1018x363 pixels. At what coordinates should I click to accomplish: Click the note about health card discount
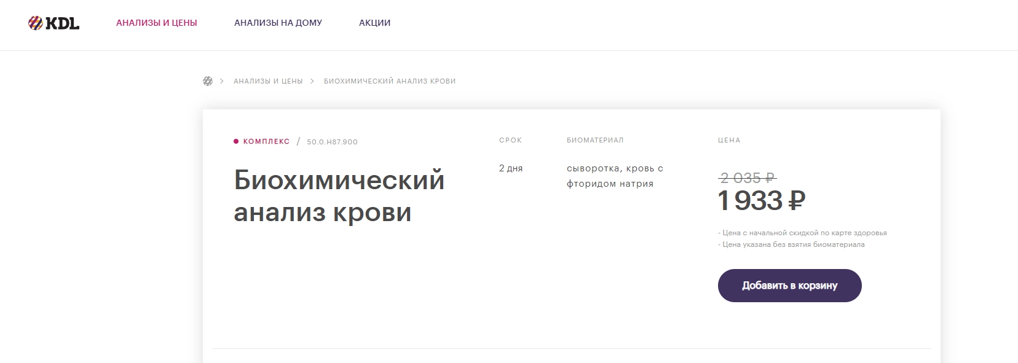[x=803, y=233]
